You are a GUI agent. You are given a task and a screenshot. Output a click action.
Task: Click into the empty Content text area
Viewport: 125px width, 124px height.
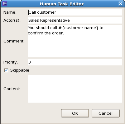75,89
